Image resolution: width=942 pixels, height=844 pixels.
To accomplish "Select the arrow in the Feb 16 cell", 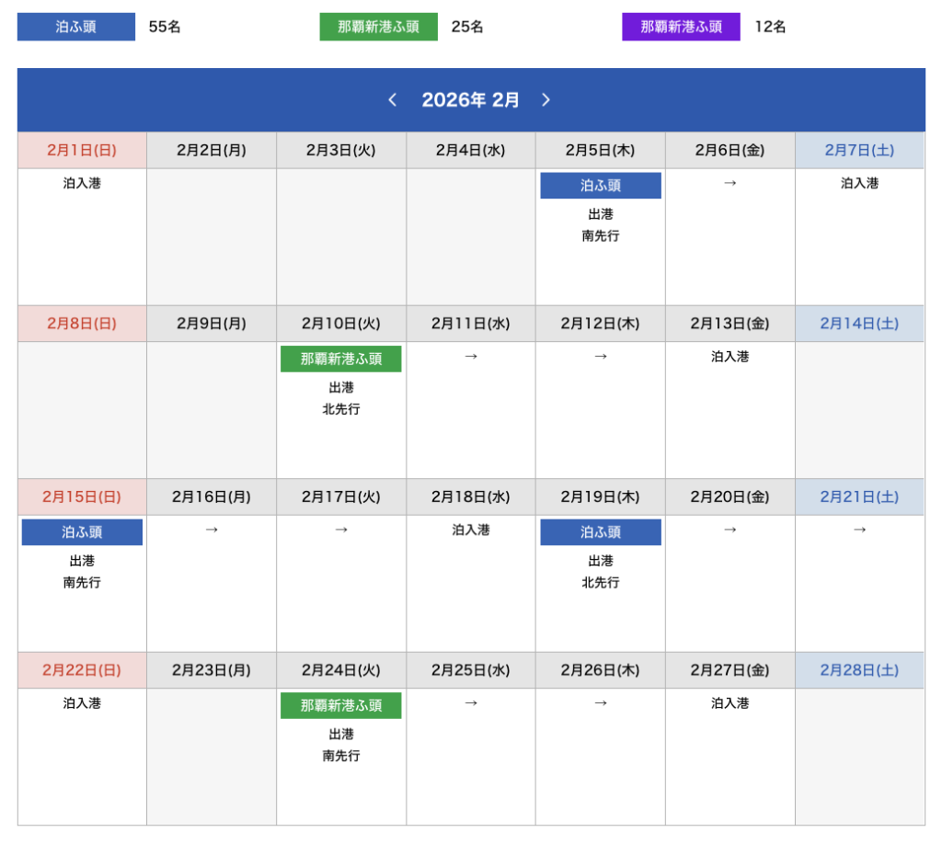I will pos(212,530).
